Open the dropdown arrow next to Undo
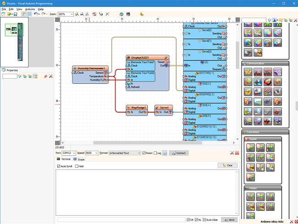The width and height of the screenshot is (298, 224). 39,14
